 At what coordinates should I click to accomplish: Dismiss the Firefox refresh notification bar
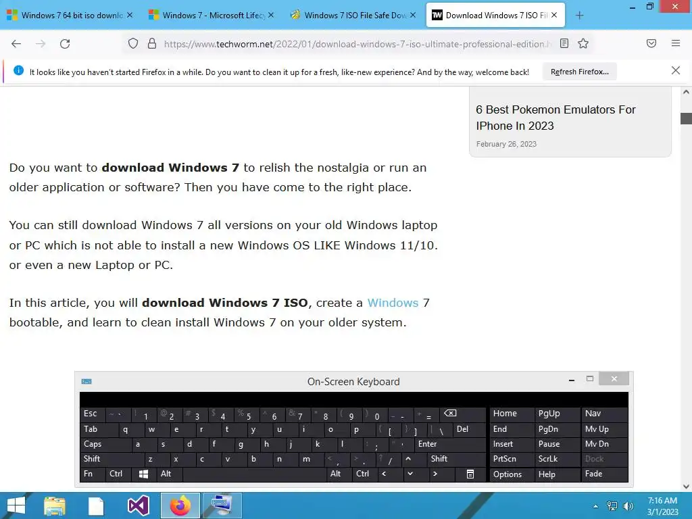[675, 70]
